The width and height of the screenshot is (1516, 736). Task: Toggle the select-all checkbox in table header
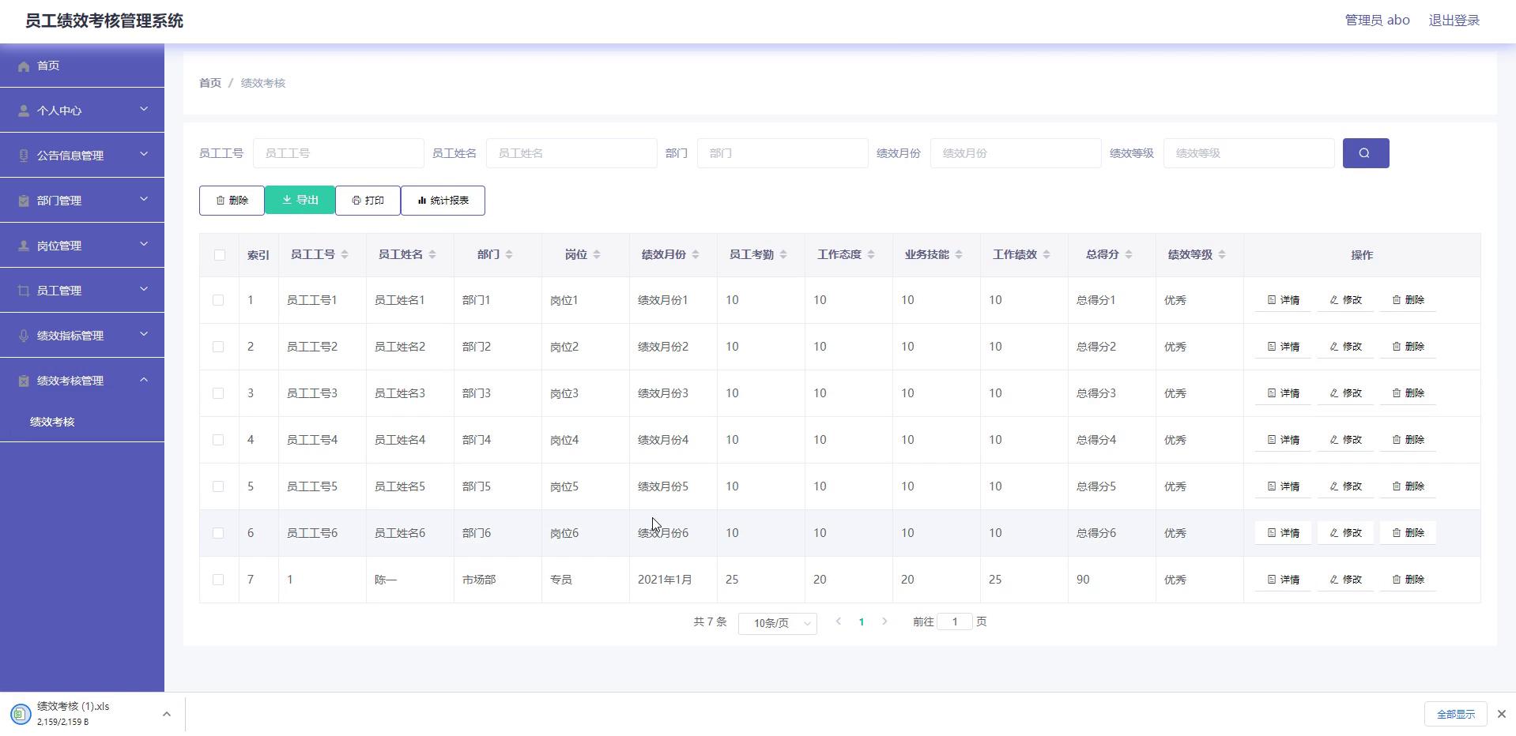(x=219, y=255)
